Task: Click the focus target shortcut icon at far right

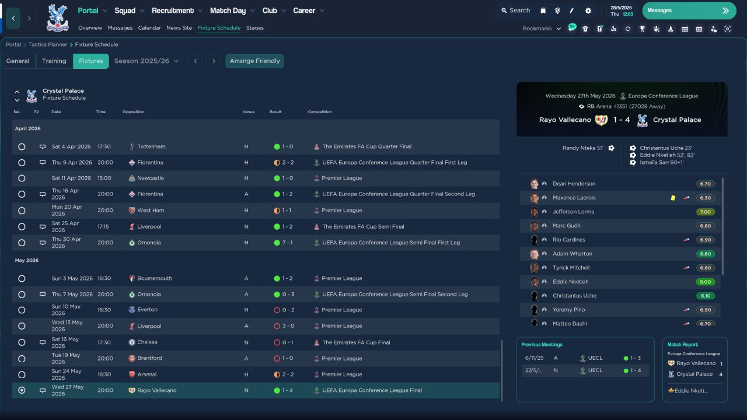Action: click(x=727, y=29)
